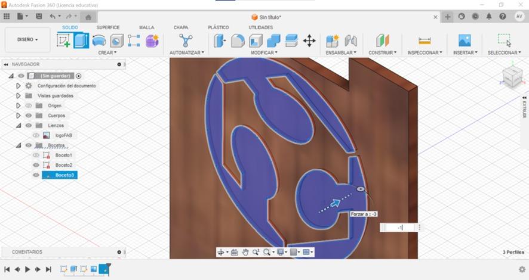The image size is (529, 280).
Task: Toggle visibility of the Bocetos folder
Action: 29,145
